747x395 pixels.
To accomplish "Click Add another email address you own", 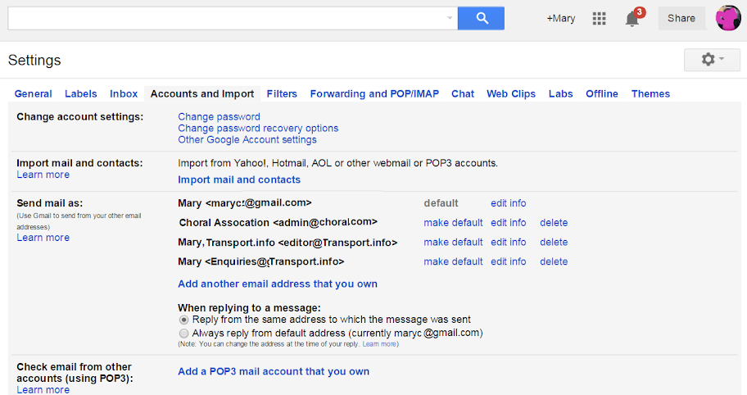I will [278, 284].
